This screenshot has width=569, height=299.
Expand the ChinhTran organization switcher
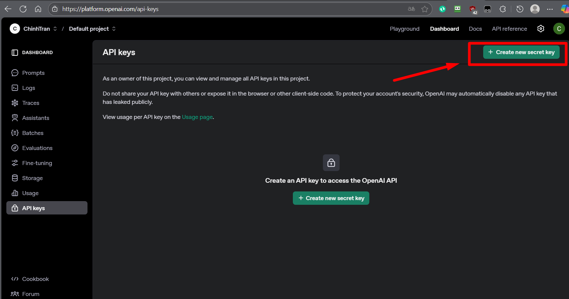tap(55, 29)
